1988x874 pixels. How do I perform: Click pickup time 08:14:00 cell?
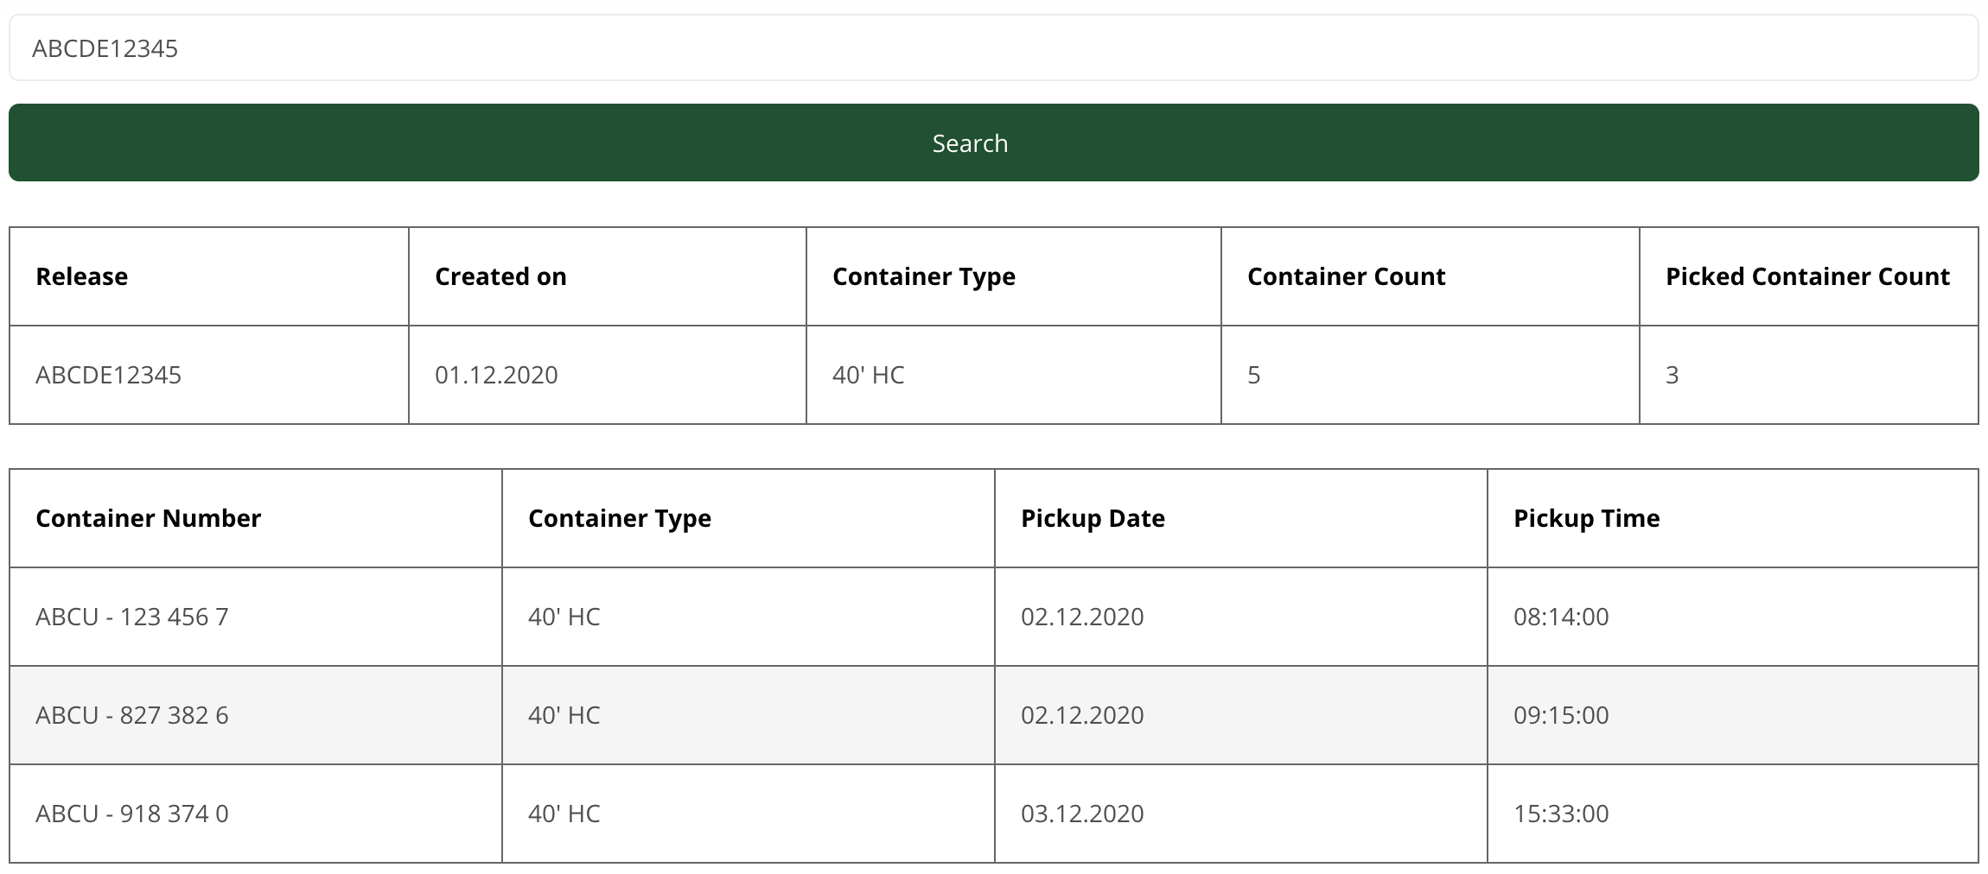click(x=1732, y=617)
